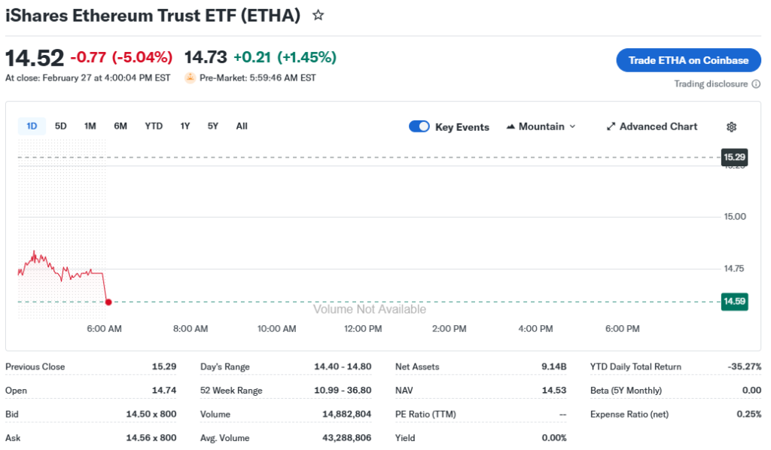The width and height of the screenshot is (771, 450).
Task: Select the 1M chart range
Action: click(90, 126)
